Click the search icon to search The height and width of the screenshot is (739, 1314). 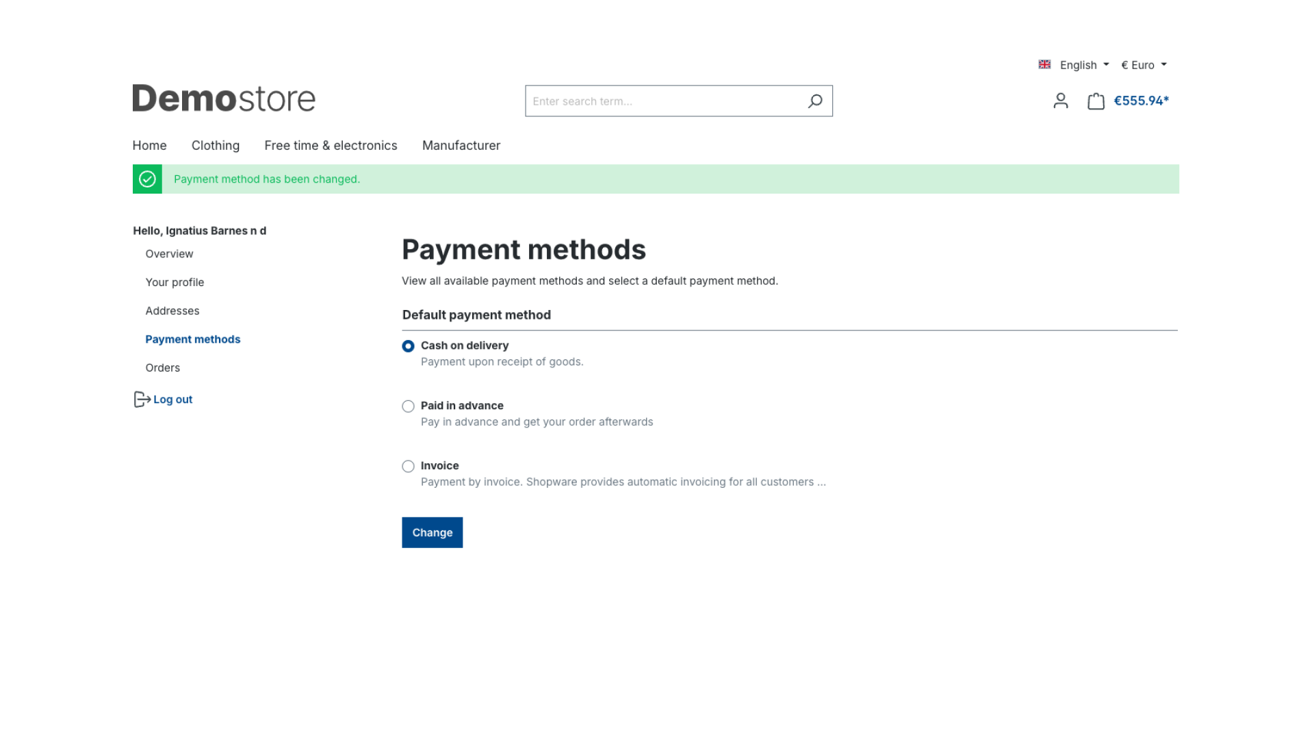click(x=813, y=100)
